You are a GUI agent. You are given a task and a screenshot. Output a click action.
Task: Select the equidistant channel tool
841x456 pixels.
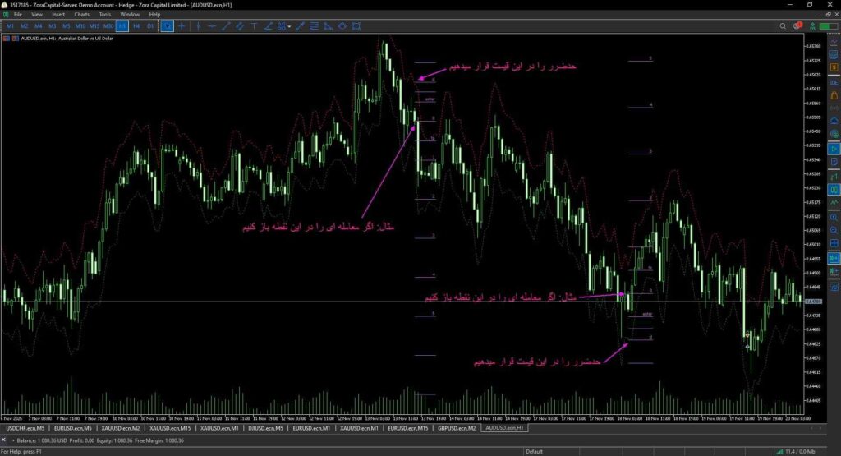click(240, 25)
